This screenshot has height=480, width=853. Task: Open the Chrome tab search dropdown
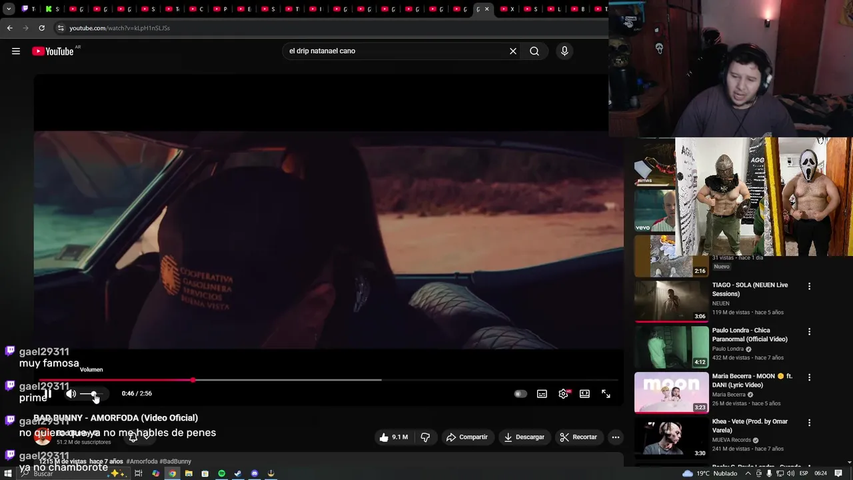coord(9,9)
